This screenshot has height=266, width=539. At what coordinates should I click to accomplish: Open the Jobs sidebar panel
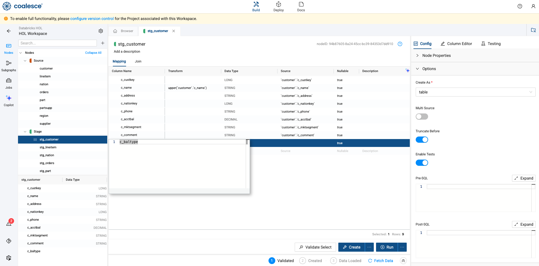click(9, 84)
